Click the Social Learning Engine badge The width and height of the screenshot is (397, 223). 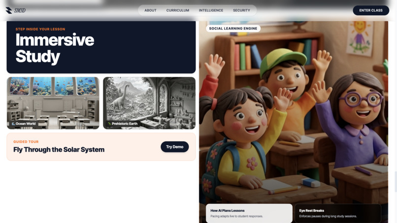pyautogui.click(x=233, y=28)
